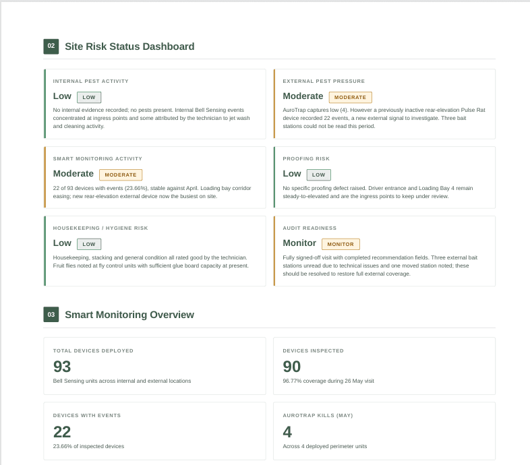Image resolution: width=530 pixels, height=465 pixels.
Task: Click text '96.77% coverage during 26 May visit'
Action: [x=328, y=381]
